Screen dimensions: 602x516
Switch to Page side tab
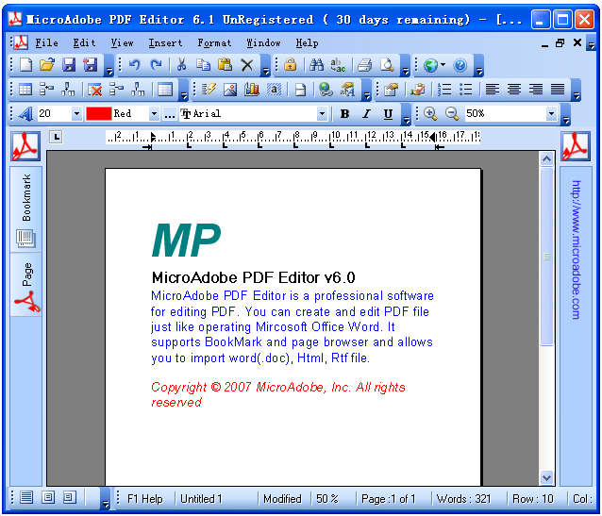click(x=26, y=285)
